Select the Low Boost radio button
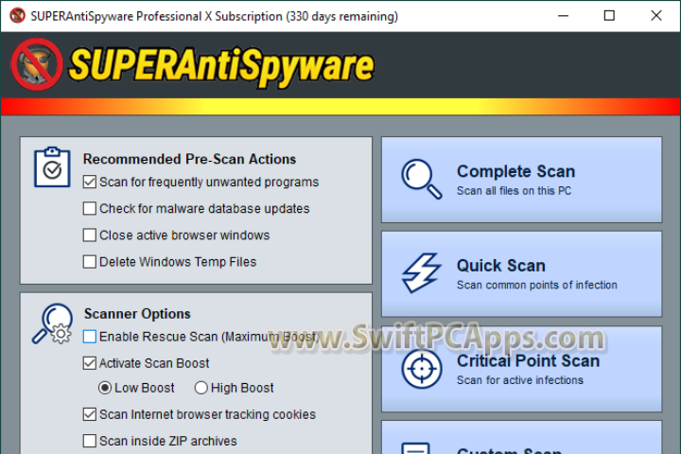 coord(105,388)
